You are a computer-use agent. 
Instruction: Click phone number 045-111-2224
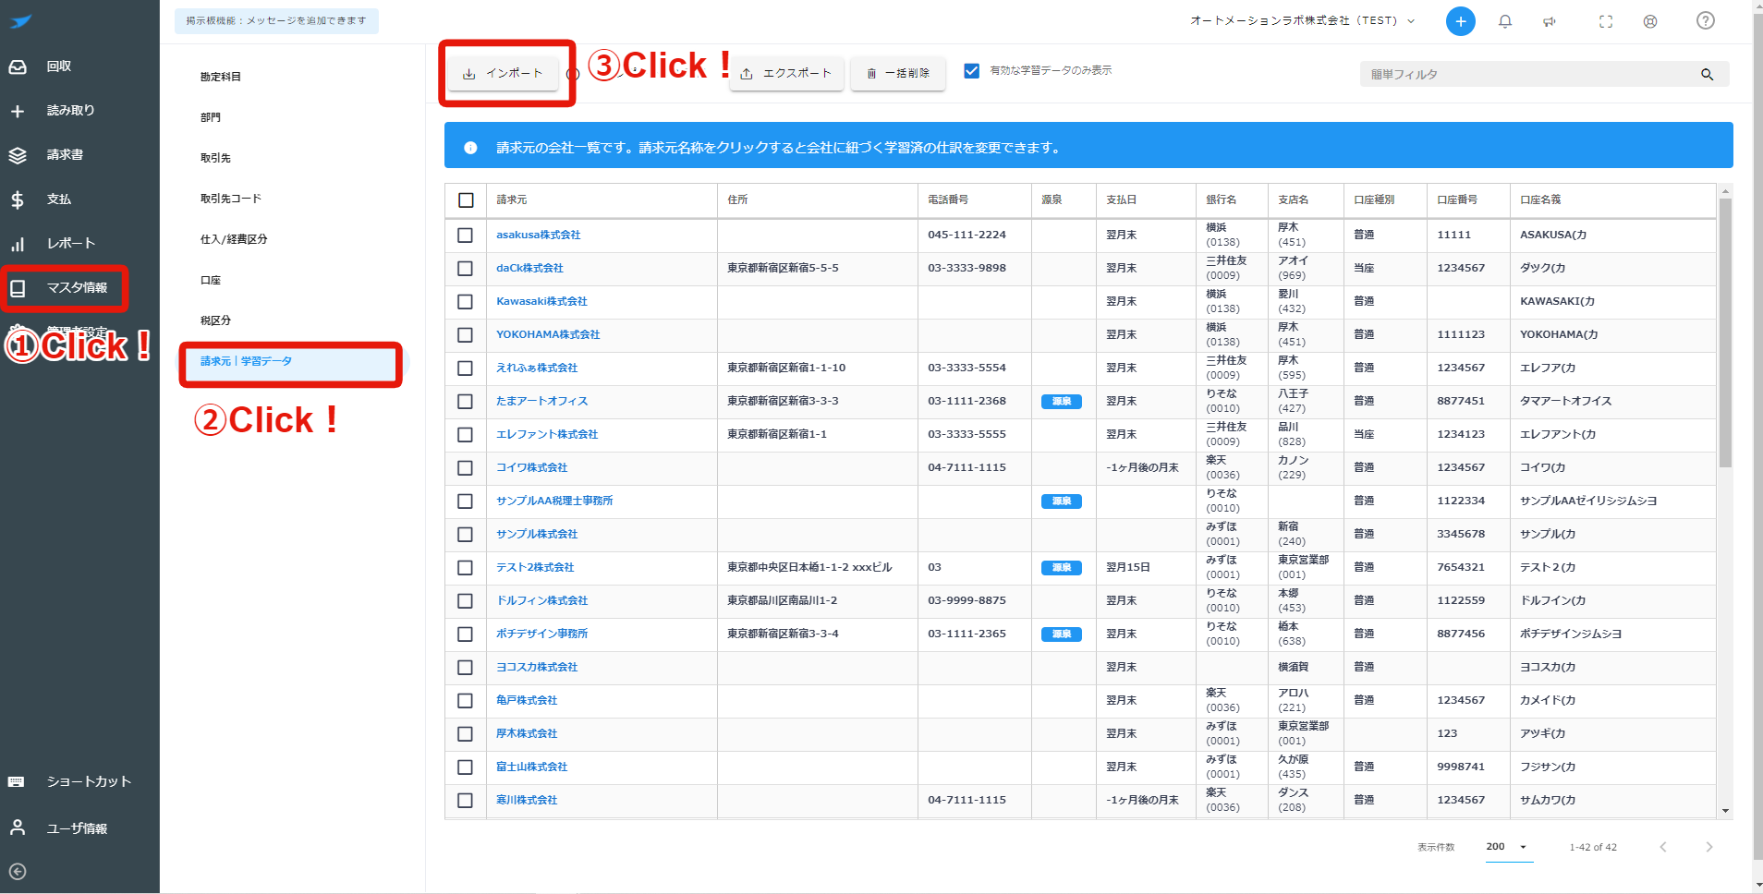(x=967, y=236)
